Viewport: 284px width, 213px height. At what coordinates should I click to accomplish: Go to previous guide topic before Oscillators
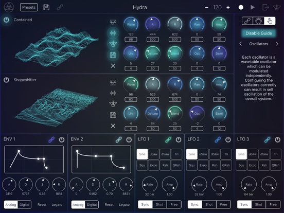coord(241,44)
